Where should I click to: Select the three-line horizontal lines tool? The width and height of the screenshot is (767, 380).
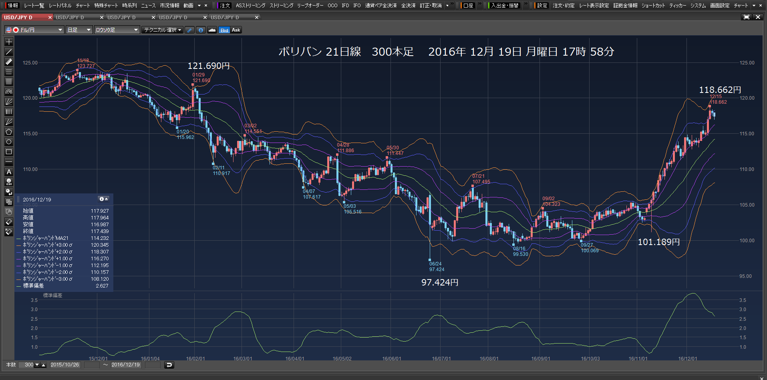(x=9, y=72)
